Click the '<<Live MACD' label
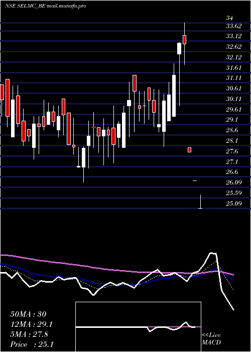Viewport: 251px width, 352px height. coord(211,339)
